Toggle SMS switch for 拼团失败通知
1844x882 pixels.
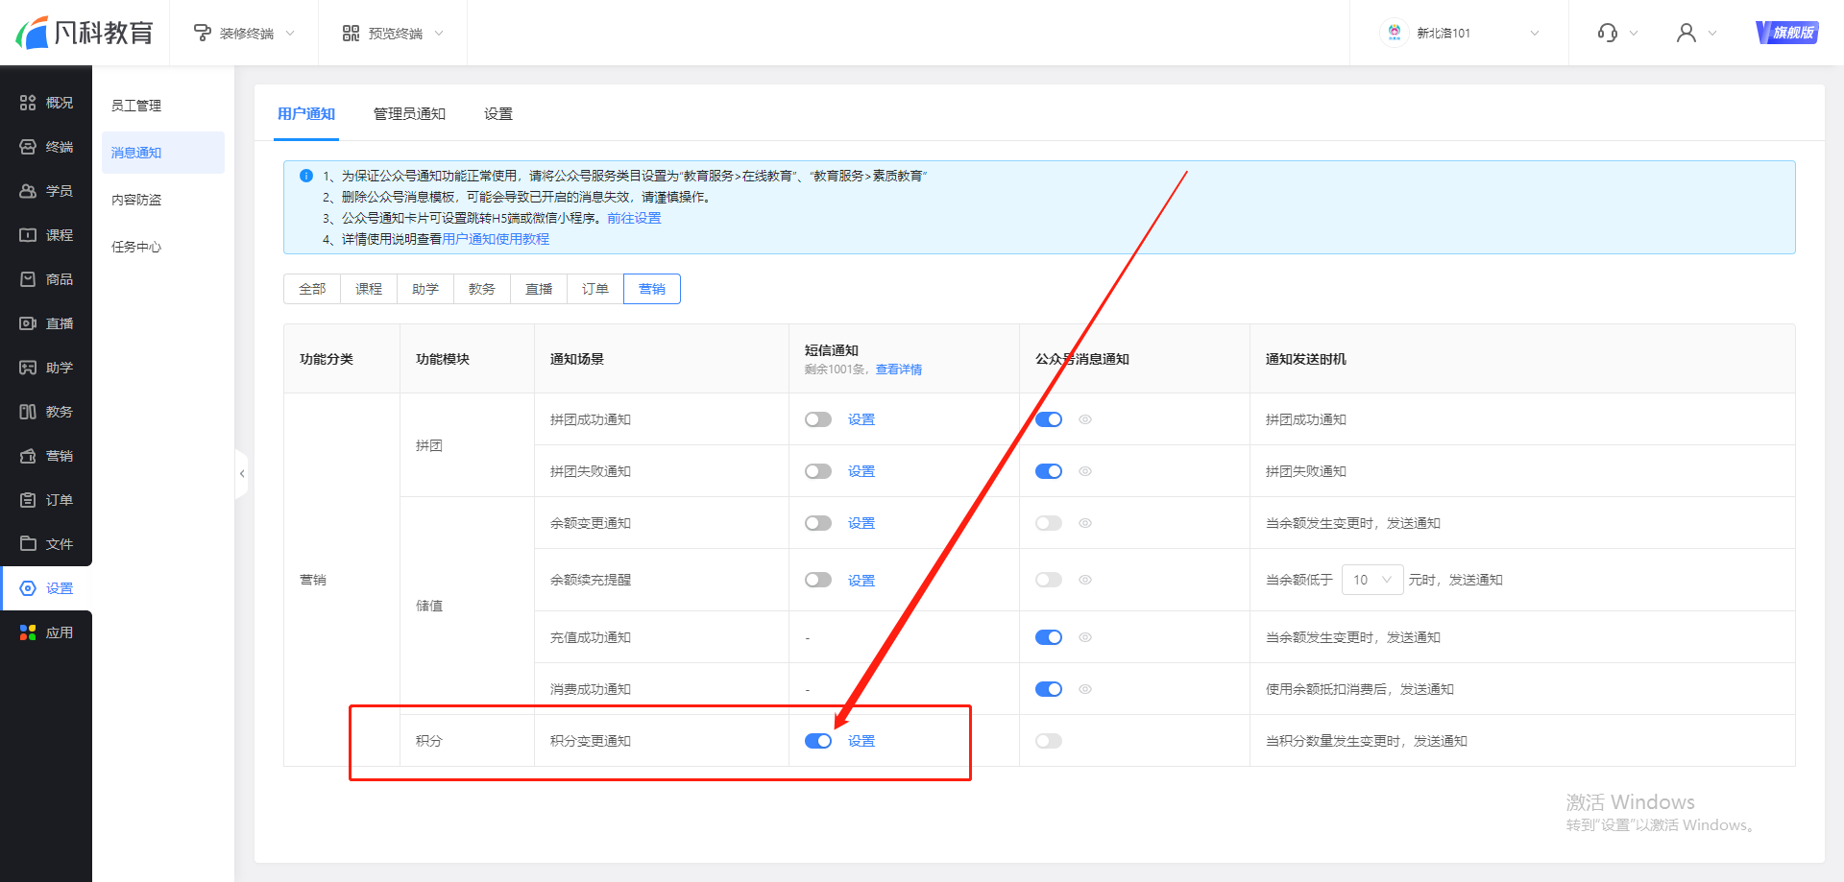pos(818,471)
